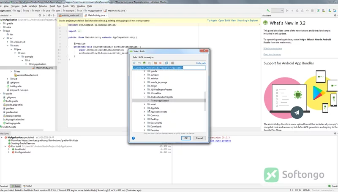Image resolution: width=338 pixels, height=192 pixels.
Task: Click Show Log in Explorer link
Action: click(248, 21)
